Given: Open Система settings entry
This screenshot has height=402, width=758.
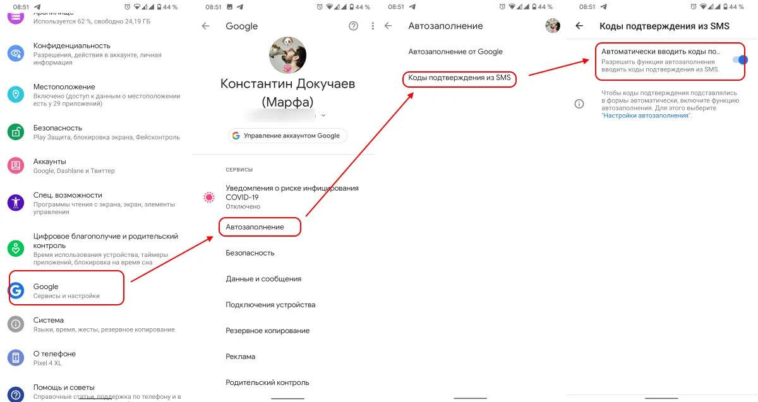Looking at the screenshot, I should pos(96,324).
